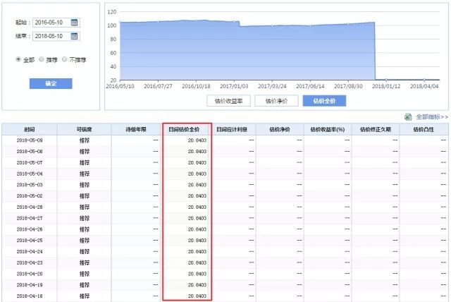Select the date cell 2018-05-02
The height and width of the screenshot is (302, 451).
[30, 195]
